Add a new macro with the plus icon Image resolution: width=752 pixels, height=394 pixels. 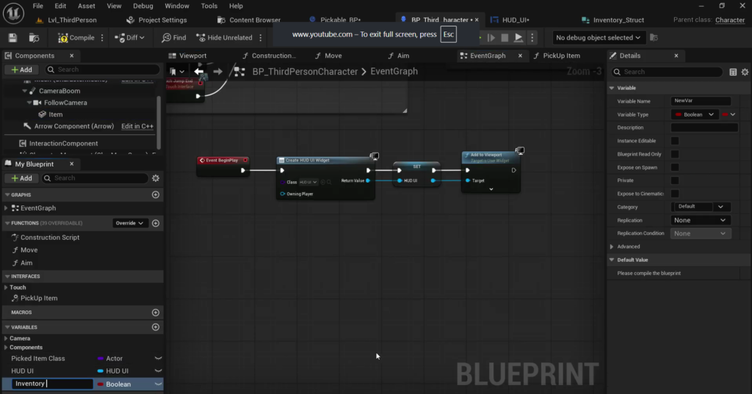156,313
